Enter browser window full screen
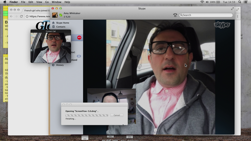 (x=237, y=10)
